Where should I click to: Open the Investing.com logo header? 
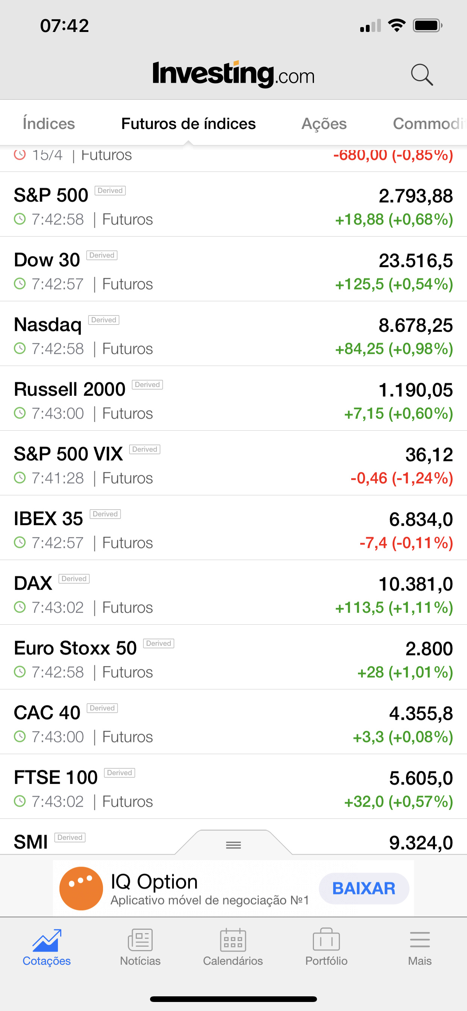point(233,74)
